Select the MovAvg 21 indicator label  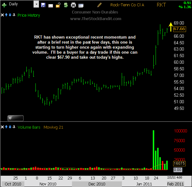[x=54, y=127]
